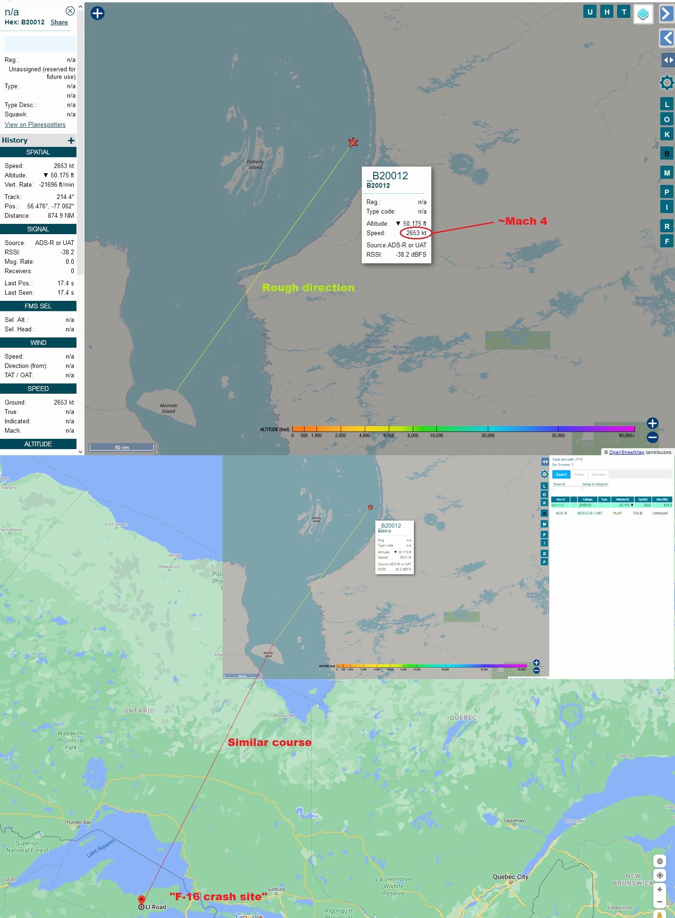
Task: Click the altitude color scale bar on the large tracker
Action: pyautogui.click(x=463, y=429)
